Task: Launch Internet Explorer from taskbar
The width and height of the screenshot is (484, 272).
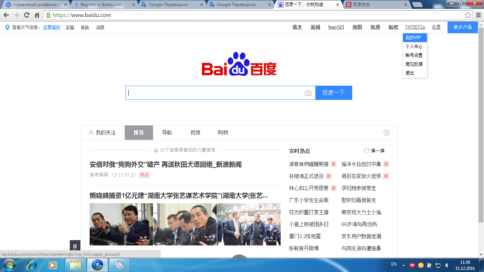Action: [x=32, y=265]
